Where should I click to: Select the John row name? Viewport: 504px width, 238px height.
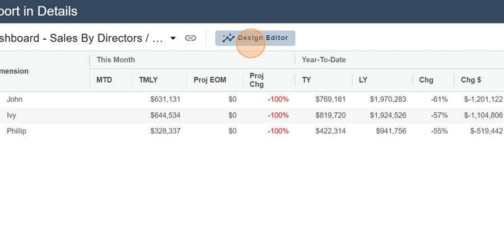click(x=15, y=99)
